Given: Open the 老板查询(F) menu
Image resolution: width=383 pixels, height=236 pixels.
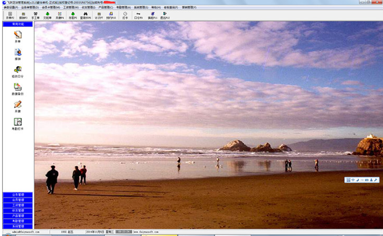Looking at the screenshot, I should tap(171, 7).
